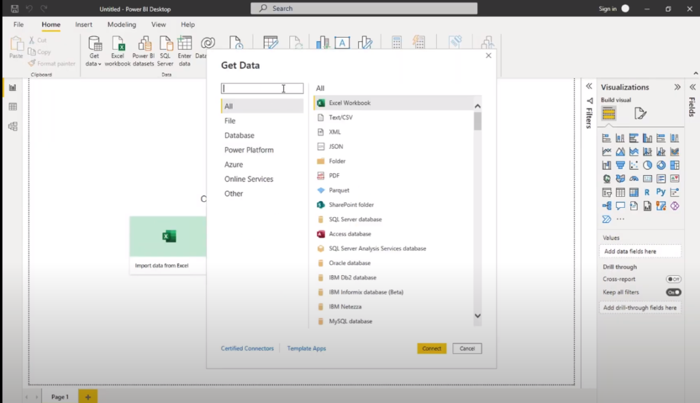Select the Python visual icon

(x=661, y=192)
